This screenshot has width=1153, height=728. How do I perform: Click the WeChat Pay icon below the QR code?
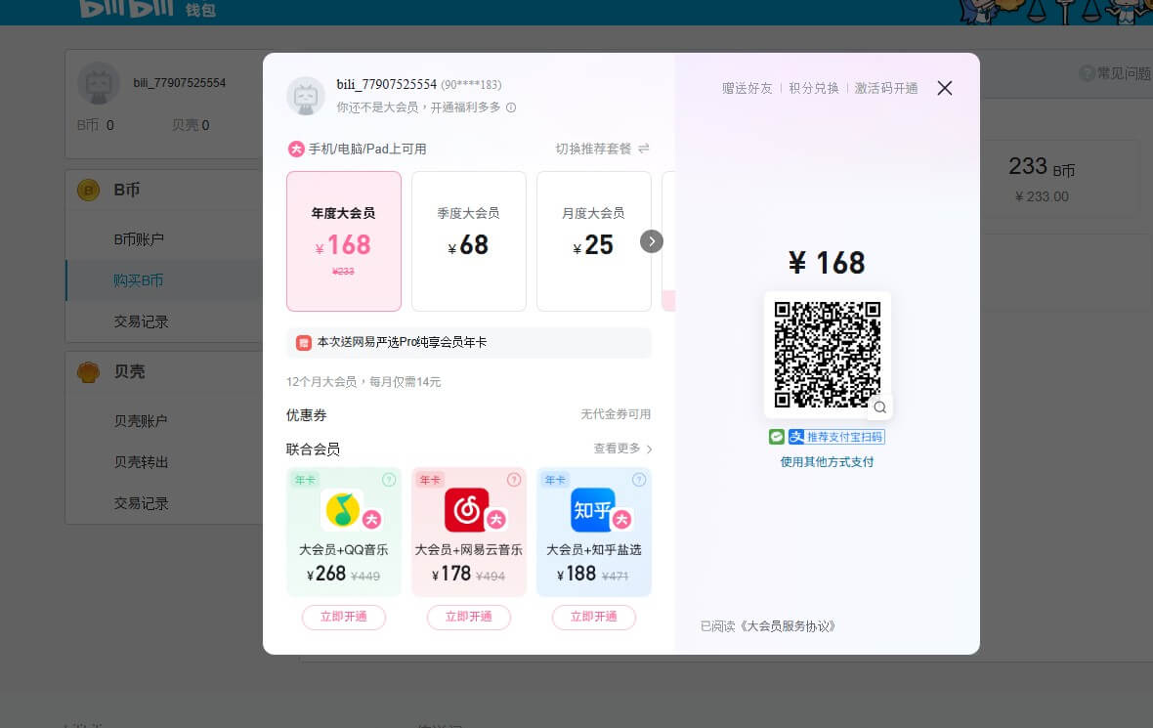776,437
